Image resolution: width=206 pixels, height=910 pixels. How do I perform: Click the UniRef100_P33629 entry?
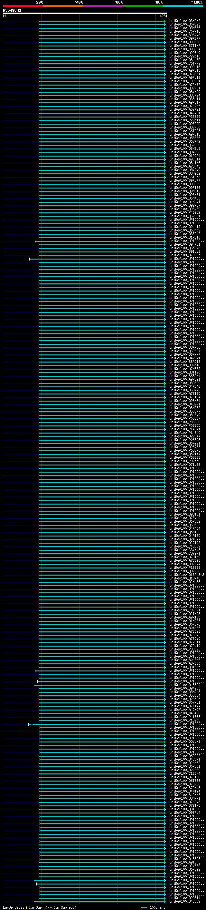click(x=185, y=117)
